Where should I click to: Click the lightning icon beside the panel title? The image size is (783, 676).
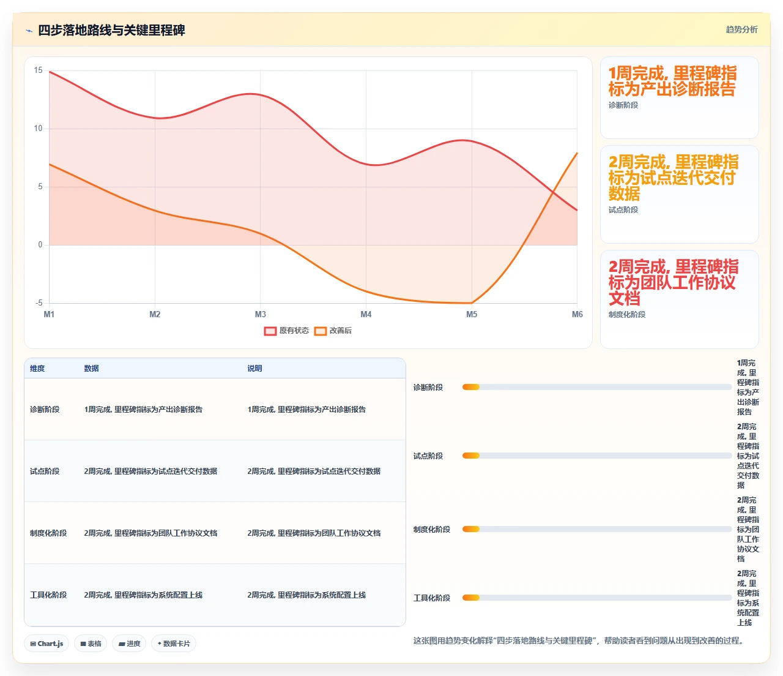pos(29,31)
